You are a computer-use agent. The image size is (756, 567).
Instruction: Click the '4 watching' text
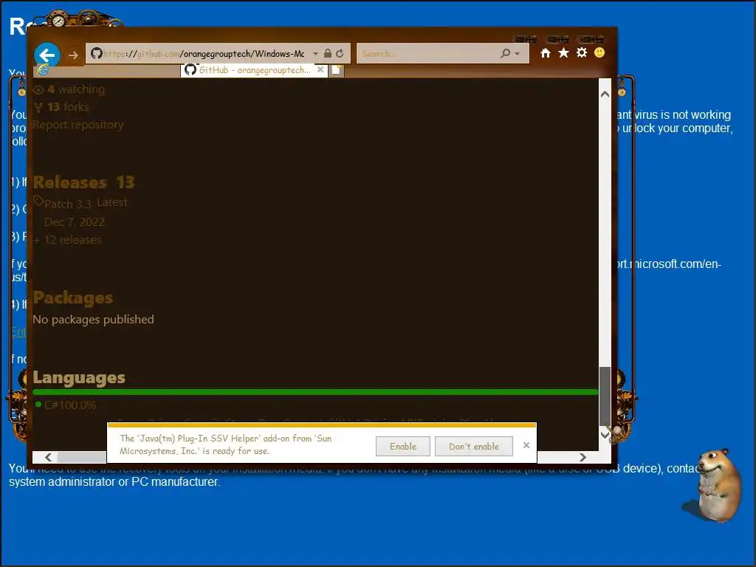(76, 89)
